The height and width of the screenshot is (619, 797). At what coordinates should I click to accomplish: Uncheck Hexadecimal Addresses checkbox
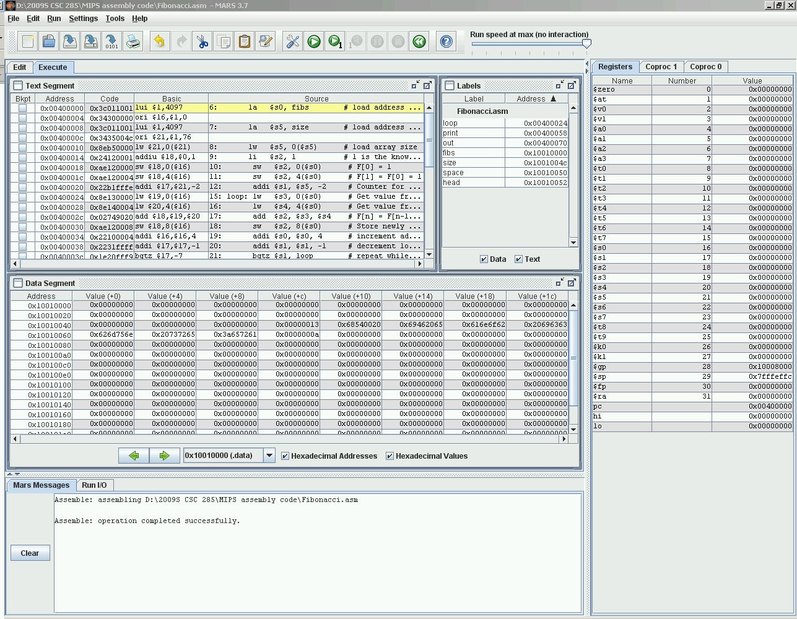285,456
